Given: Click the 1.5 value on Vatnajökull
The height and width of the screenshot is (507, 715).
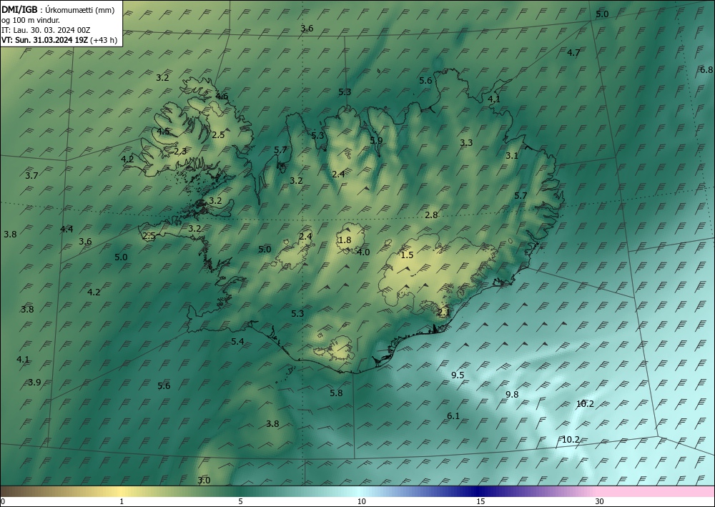Looking at the screenshot, I should tap(407, 255).
